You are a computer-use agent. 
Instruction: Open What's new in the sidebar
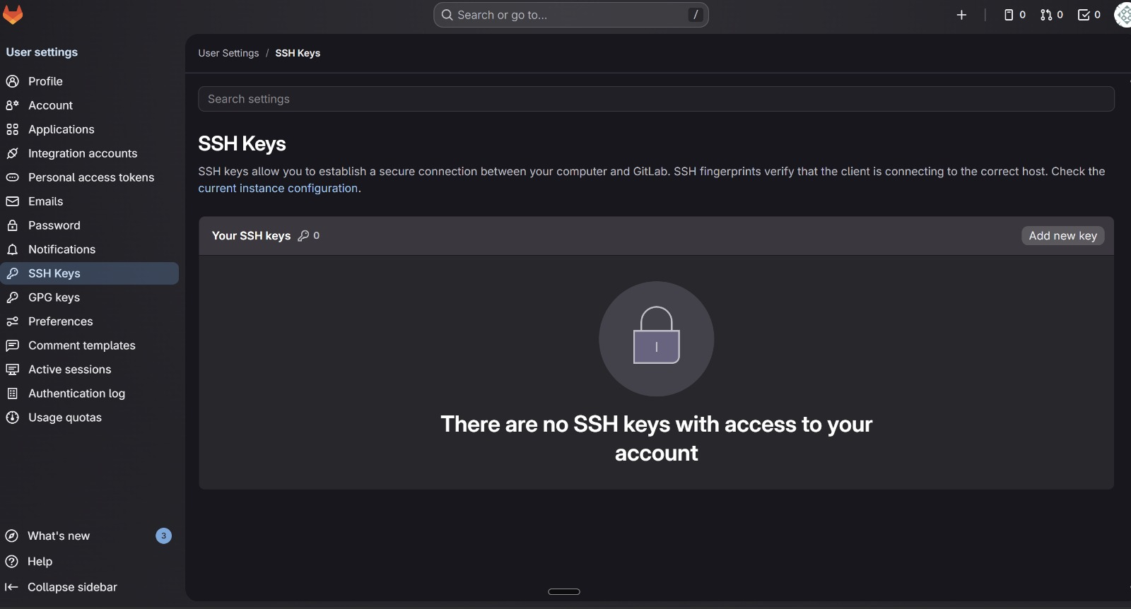tap(59, 536)
